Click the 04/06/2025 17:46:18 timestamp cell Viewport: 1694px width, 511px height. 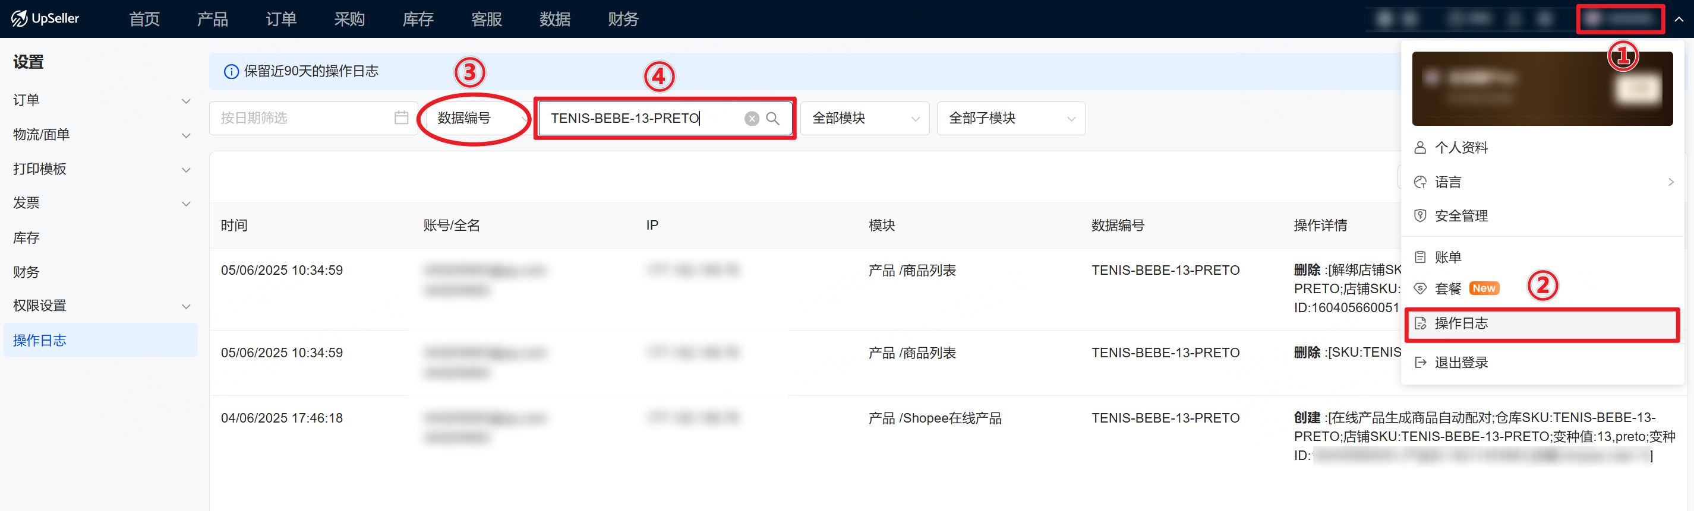tap(282, 418)
